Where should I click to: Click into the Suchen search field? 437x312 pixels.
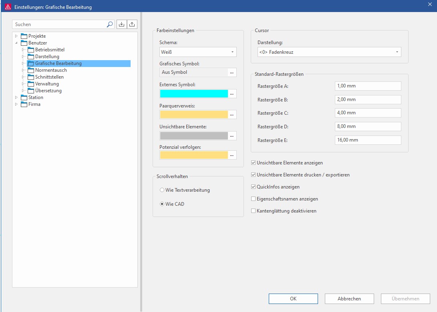pos(59,24)
